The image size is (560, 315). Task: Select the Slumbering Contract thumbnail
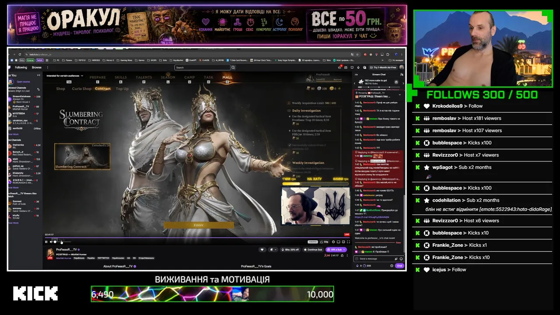pos(82,156)
